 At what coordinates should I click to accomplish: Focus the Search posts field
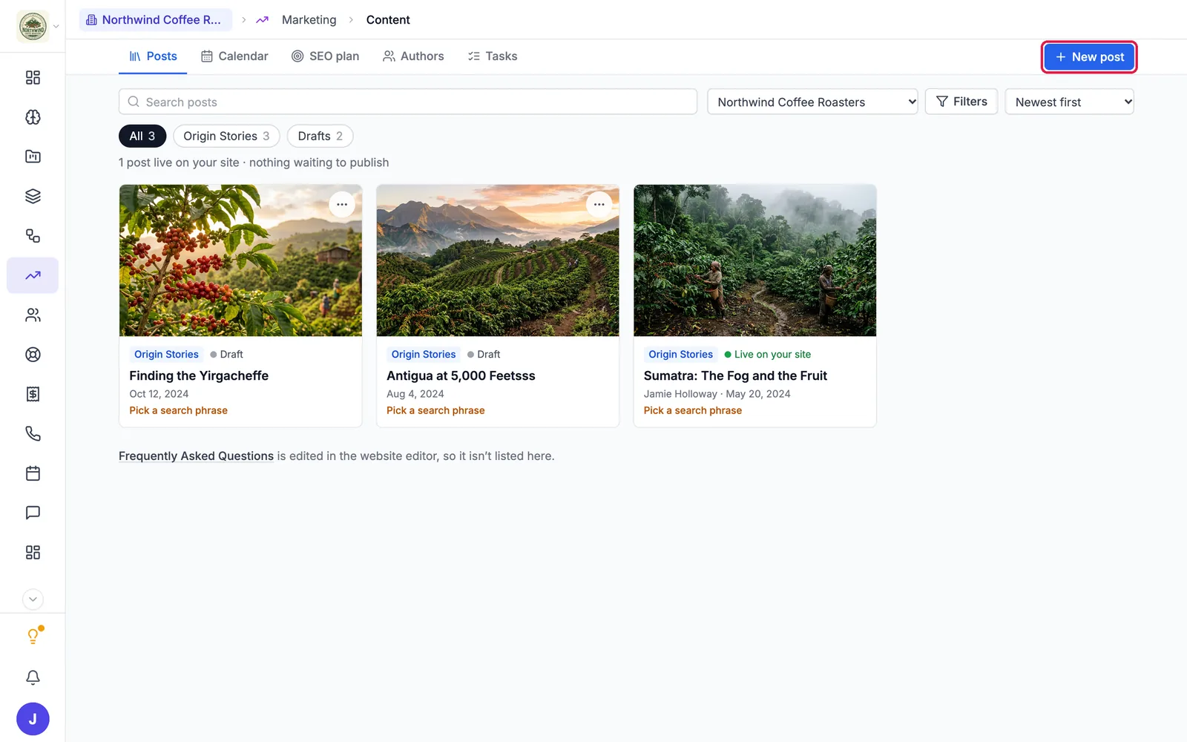coord(408,102)
